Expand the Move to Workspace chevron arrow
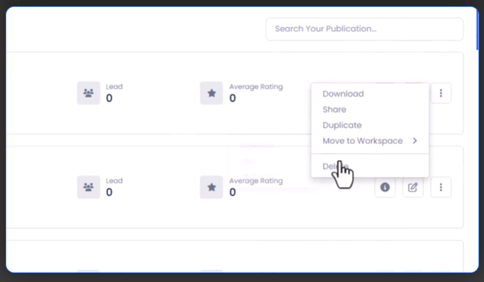This screenshot has height=282, width=484. coord(415,141)
